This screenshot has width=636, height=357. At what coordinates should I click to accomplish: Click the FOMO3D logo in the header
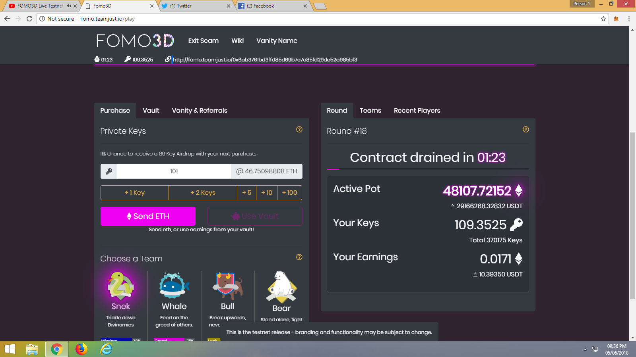point(135,40)
